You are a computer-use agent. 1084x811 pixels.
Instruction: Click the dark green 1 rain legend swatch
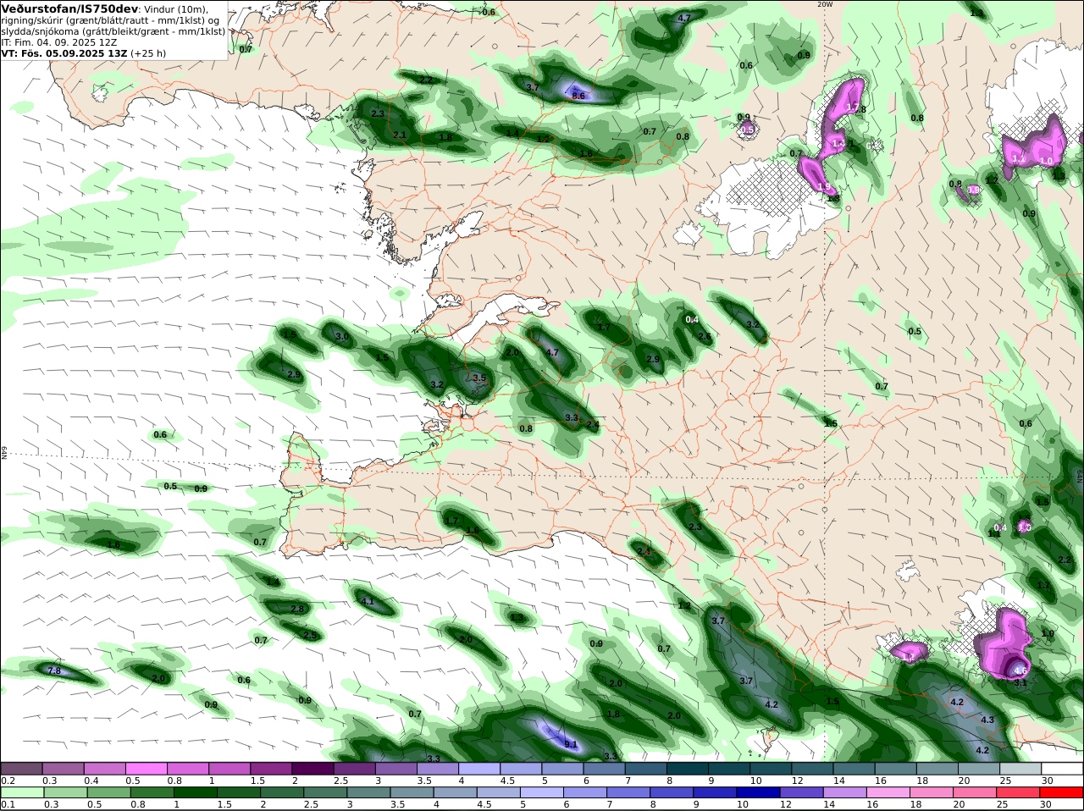[x=194, y=792]
